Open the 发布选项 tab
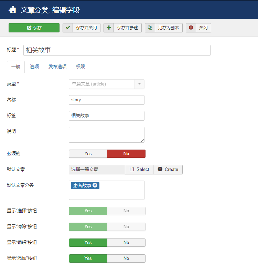Viewport: 258px width, 274px height. [x=57, y=67]
